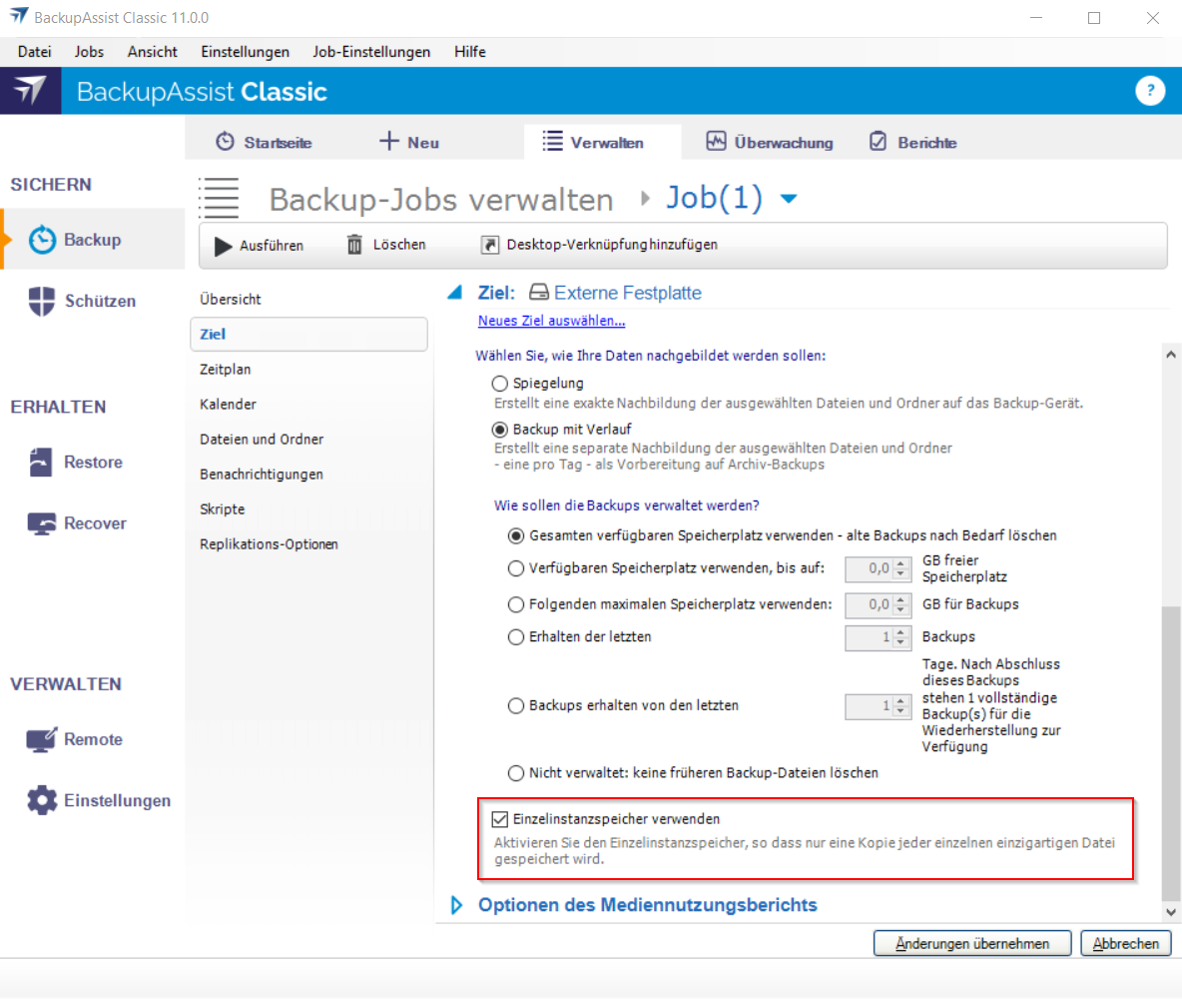1182x999 pixels.
Task: Click the Restore icon in sidebar
Action: pyautogui.click(x=41, y=463)
